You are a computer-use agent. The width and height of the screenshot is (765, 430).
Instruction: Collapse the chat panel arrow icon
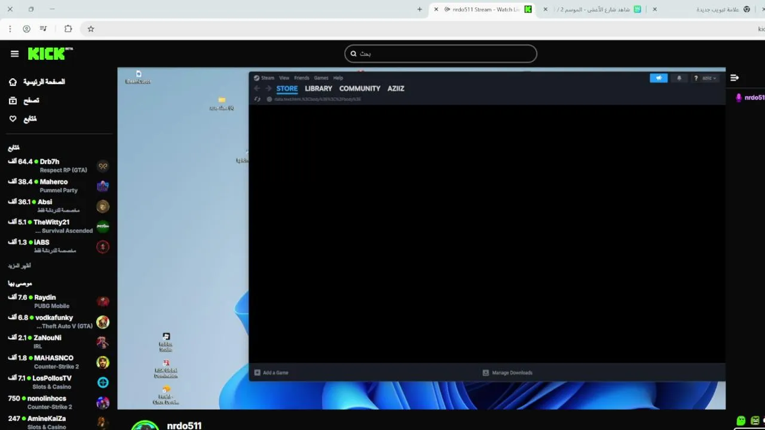pyautogui.click(x=735, y=78)
